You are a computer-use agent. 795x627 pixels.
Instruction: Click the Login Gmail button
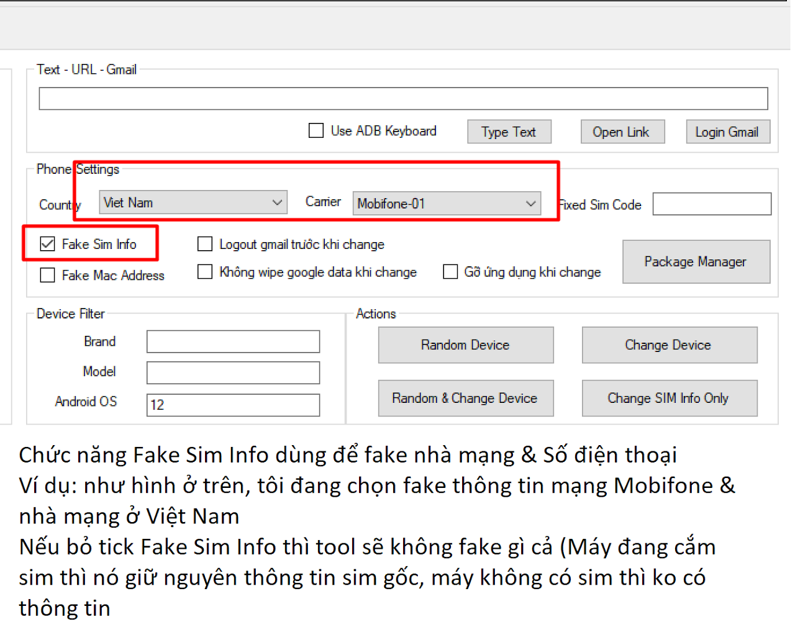pyautogui.click(x=727, y=132)
